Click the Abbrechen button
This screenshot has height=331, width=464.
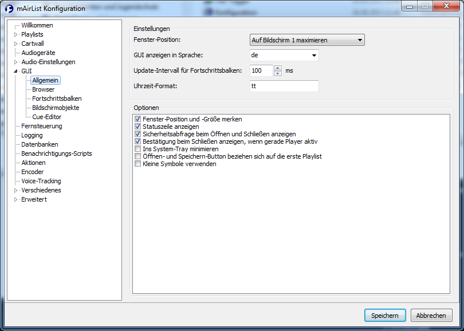click(431, 316)
